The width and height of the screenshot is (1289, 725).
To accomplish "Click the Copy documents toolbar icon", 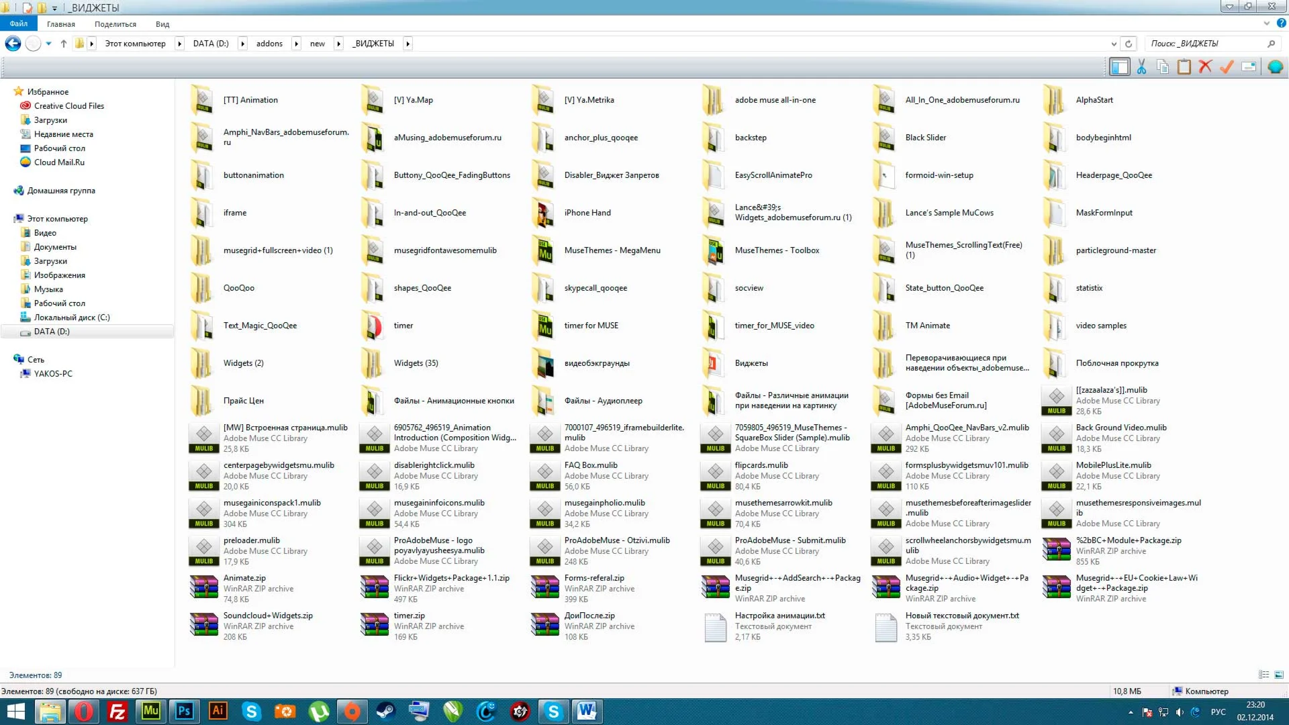I will tap(1163, 66).
